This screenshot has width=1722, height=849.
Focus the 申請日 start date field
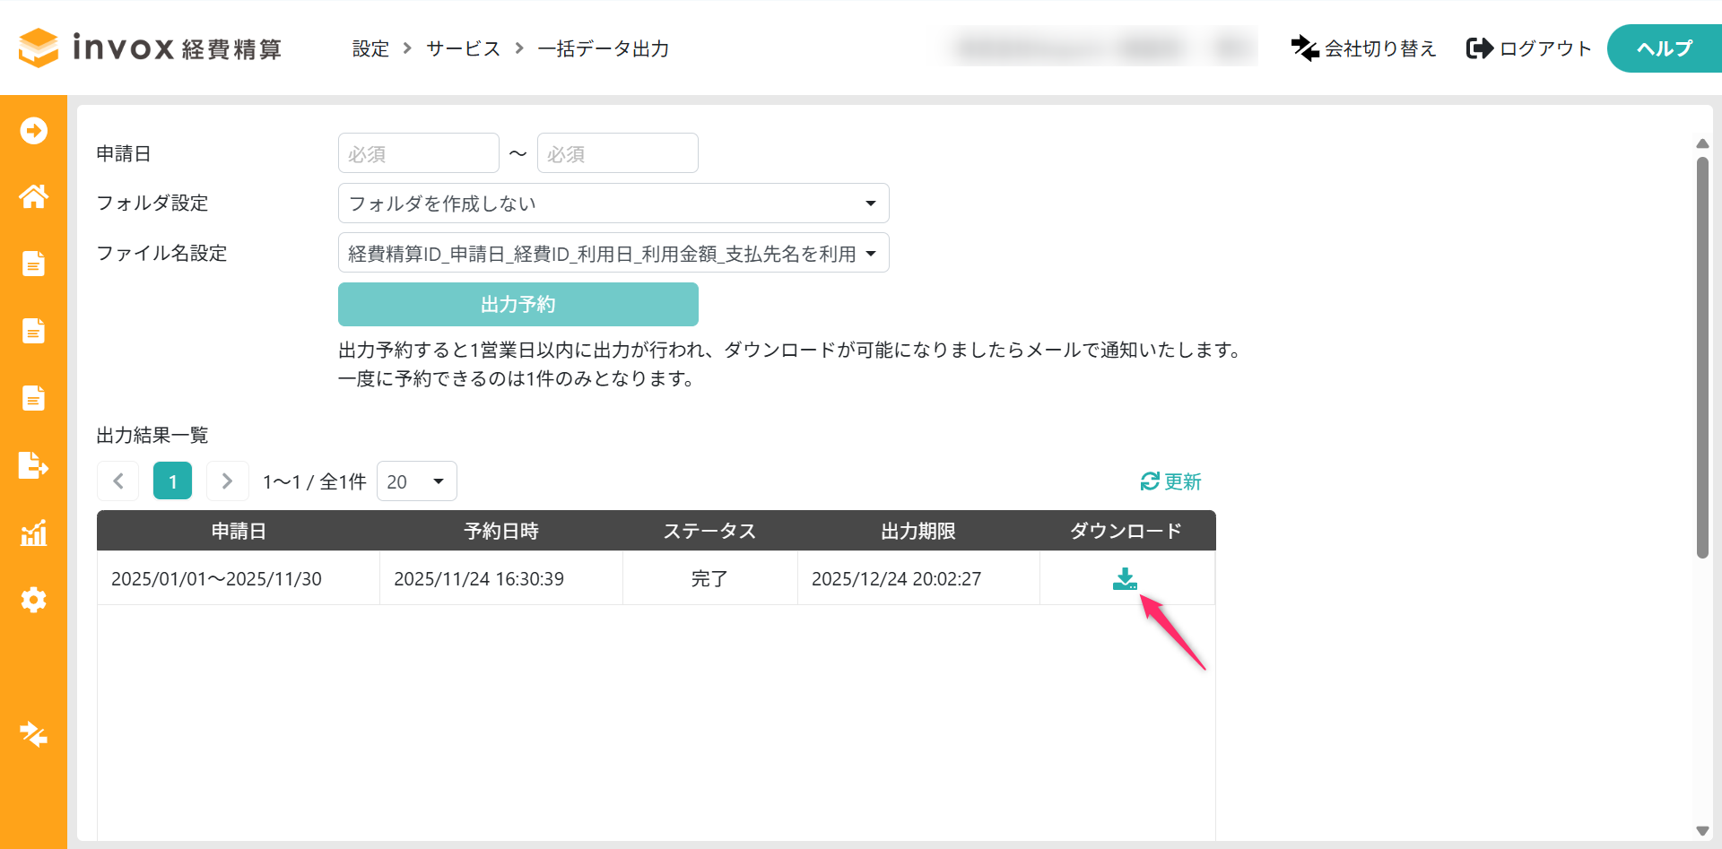point(418,153)
